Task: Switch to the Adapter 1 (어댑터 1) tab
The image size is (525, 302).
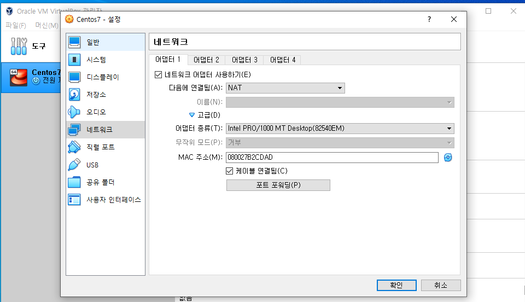Action: click(168, 60)
